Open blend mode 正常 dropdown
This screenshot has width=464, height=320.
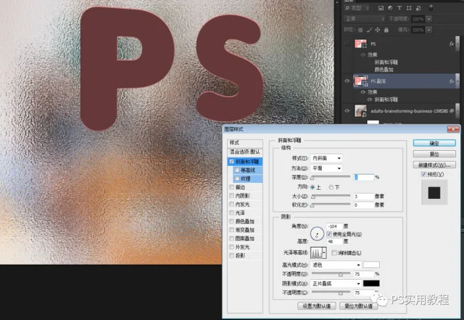click(x=365, y=19)
